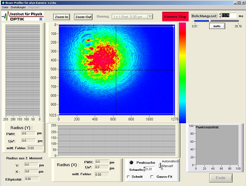Screen dimensions: 246x186
Task: Click the Zoom-In button
Action: 61,17
